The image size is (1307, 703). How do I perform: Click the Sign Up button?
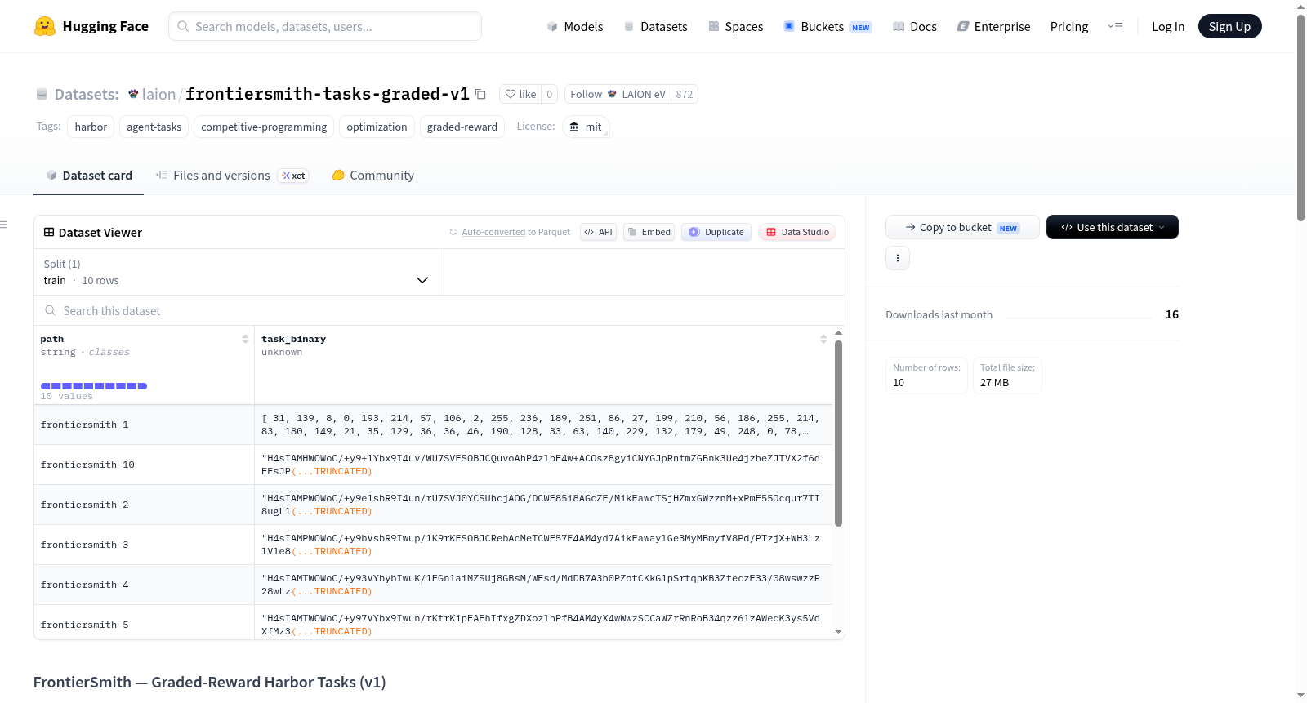[1229, 26]
